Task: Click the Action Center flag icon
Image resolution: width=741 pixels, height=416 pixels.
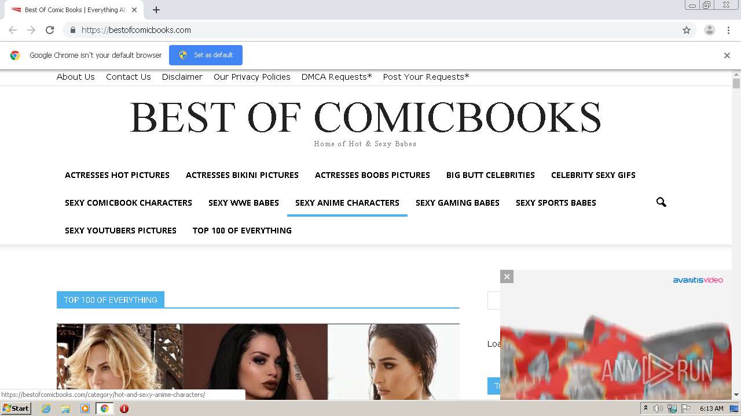Action: coord(686,408)
